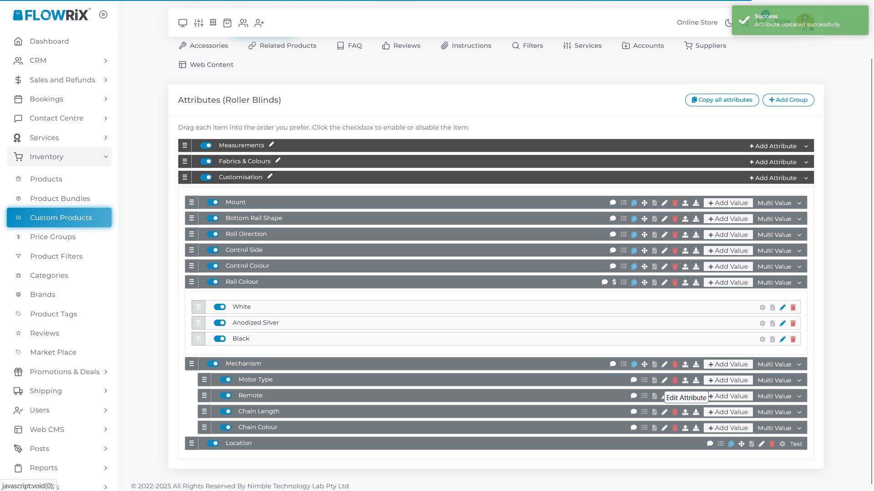Click the upload icon on Control Side row
The width and height of the screenshot is (874, 491).
(685, 251)
